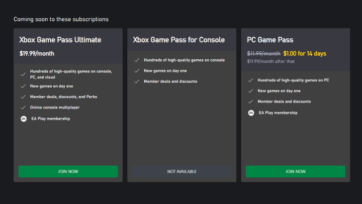Click JOIN NOW under Xbox Game Pass Ultimate
Viewport: 362px width, 204px height.
click(x=68, y=172)
